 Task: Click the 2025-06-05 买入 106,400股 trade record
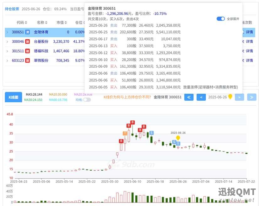[x=135, y=87]
